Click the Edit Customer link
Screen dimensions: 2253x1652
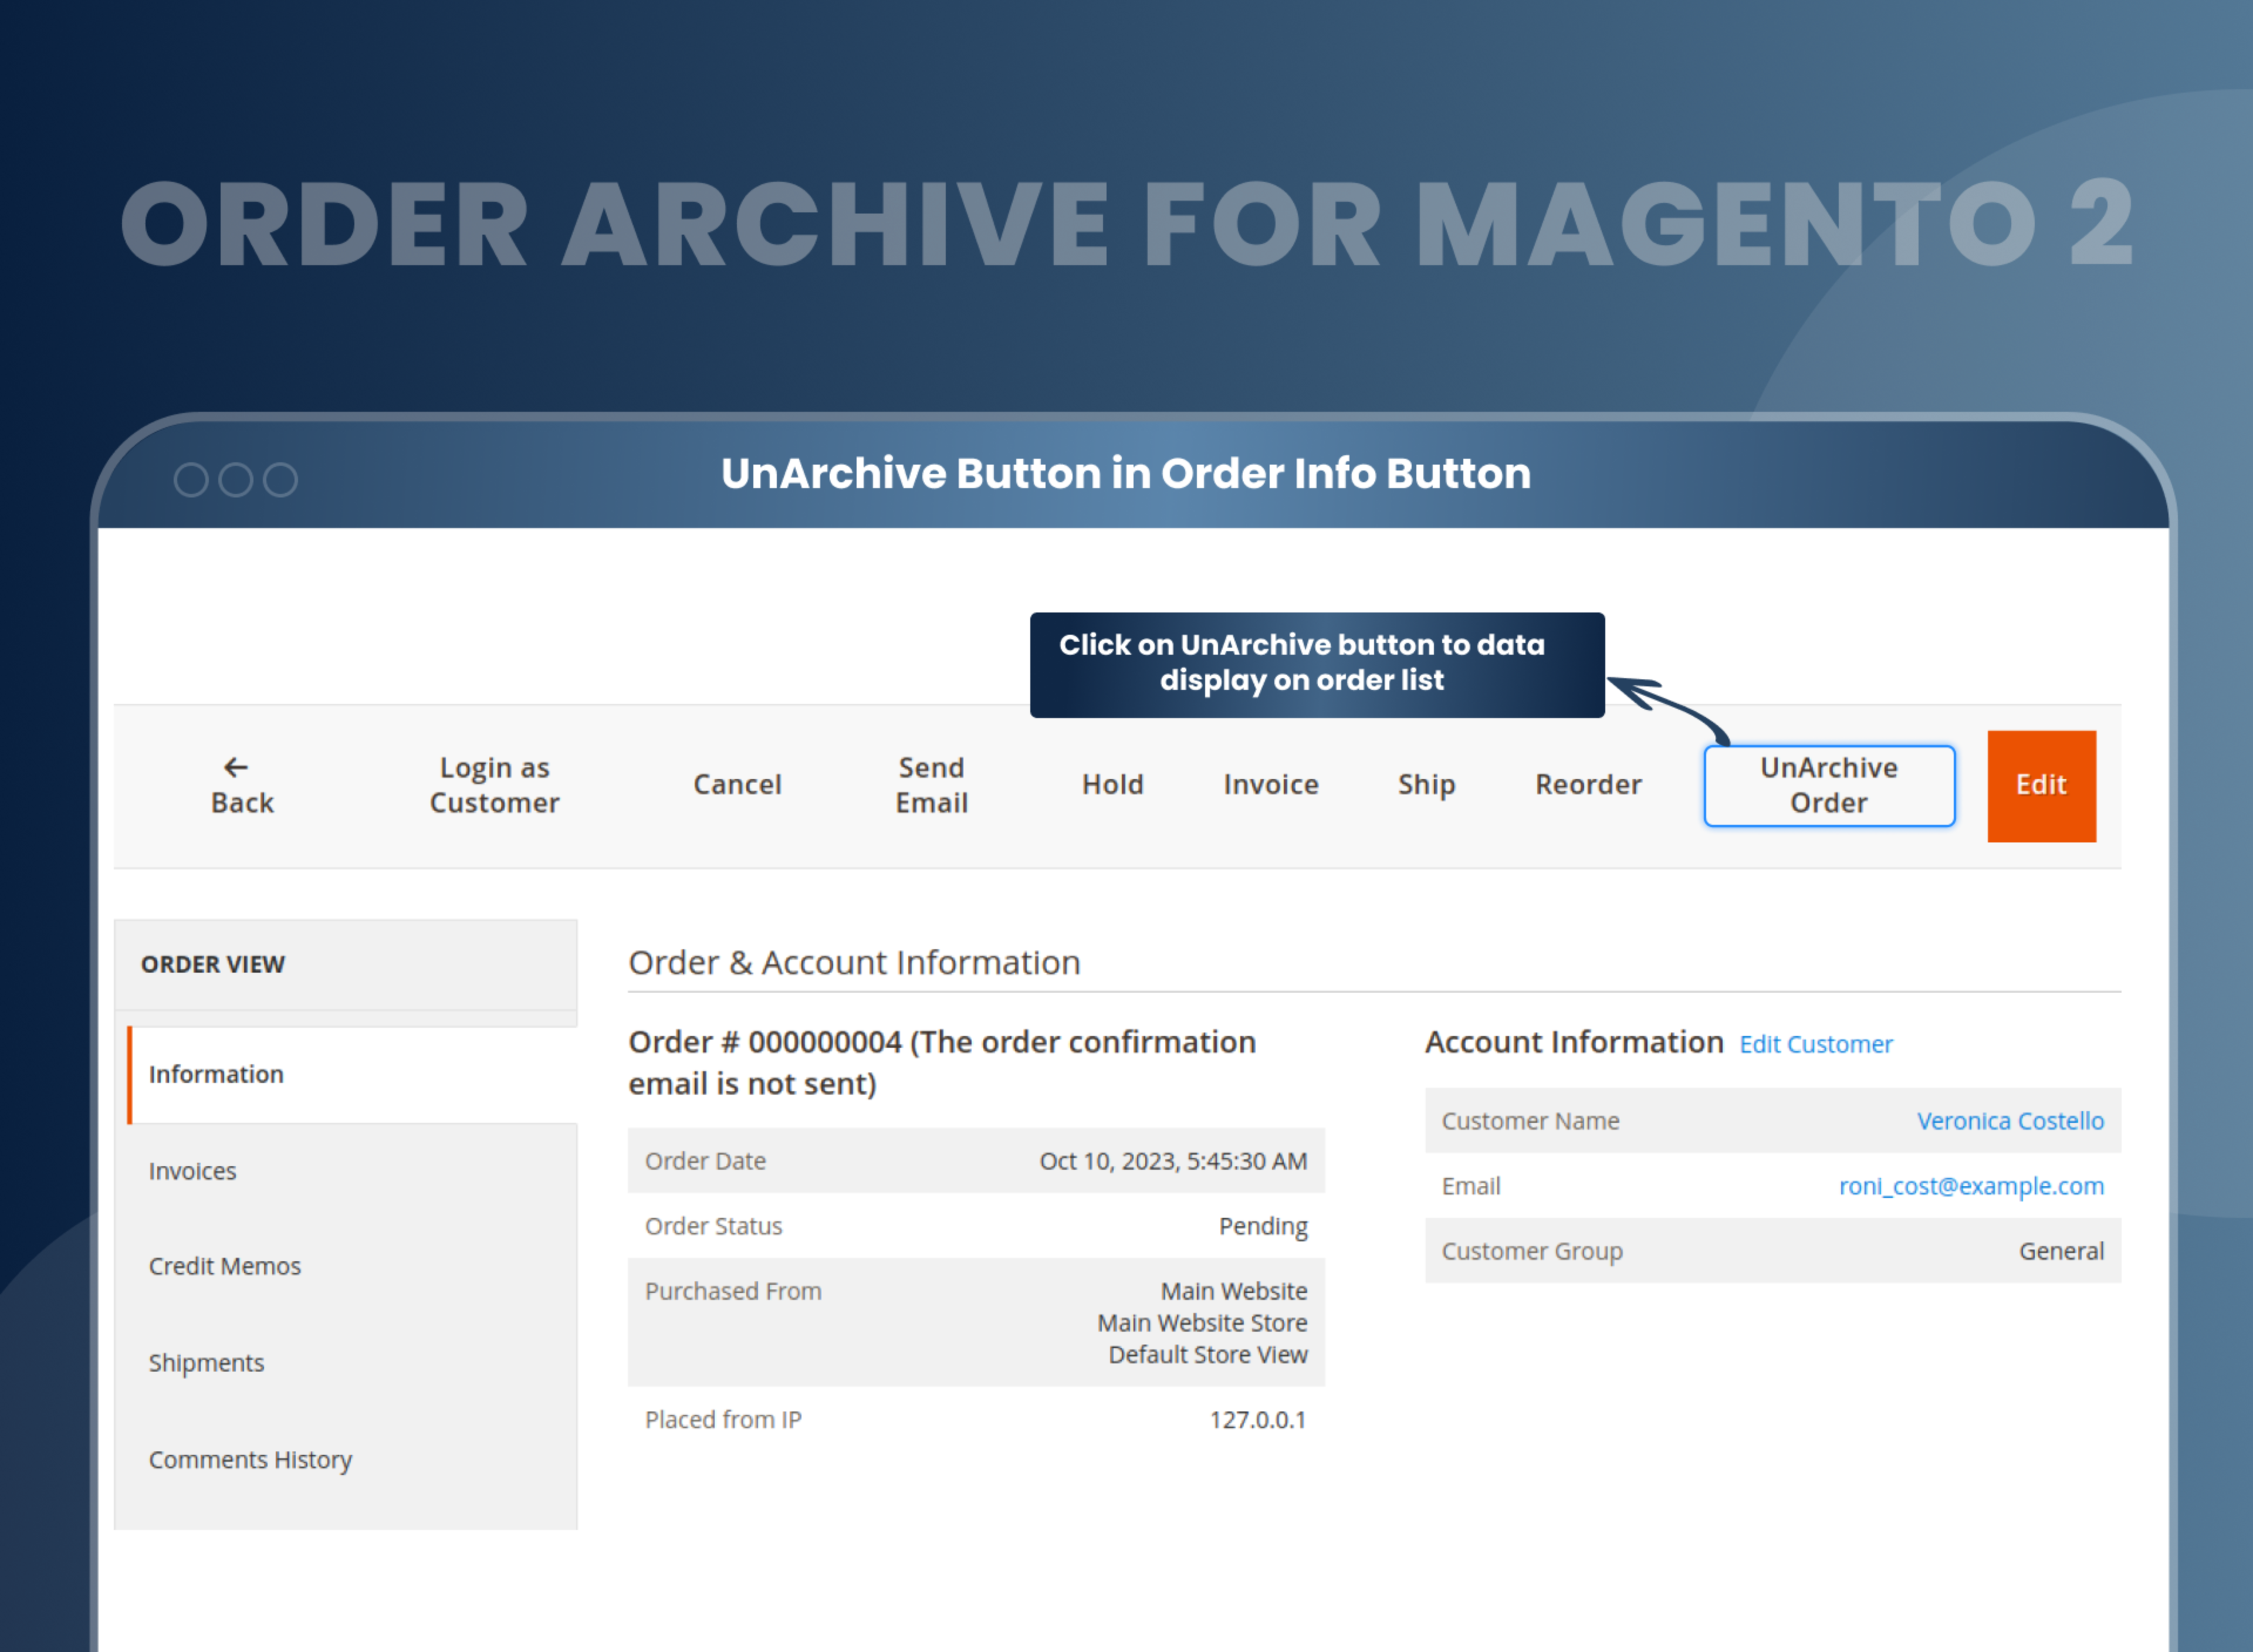click(1816, 1044)
